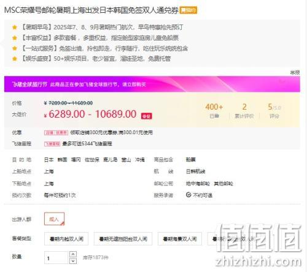Image resolution: width=307 pixels, height=272 pixels.
Task: Click the 下船地点 label
Action: point(21,184)
